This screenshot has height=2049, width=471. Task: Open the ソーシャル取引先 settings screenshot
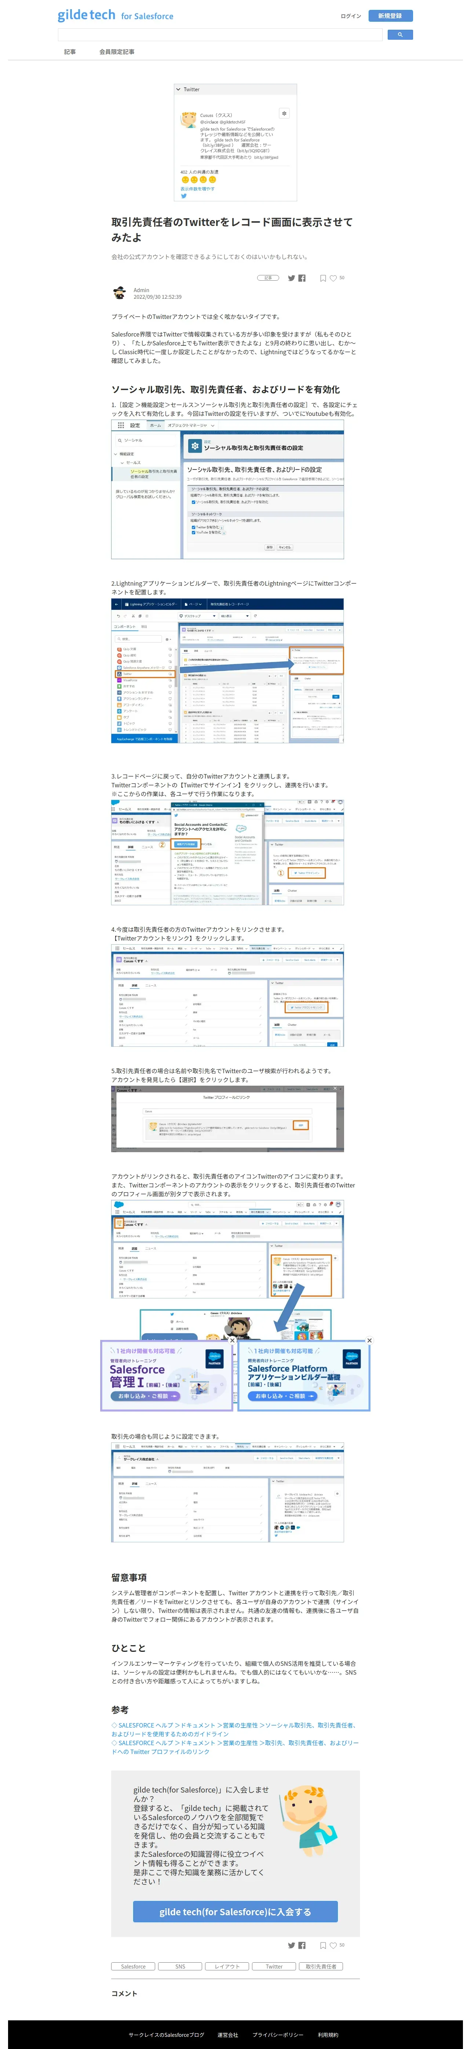tap(227, 489)
